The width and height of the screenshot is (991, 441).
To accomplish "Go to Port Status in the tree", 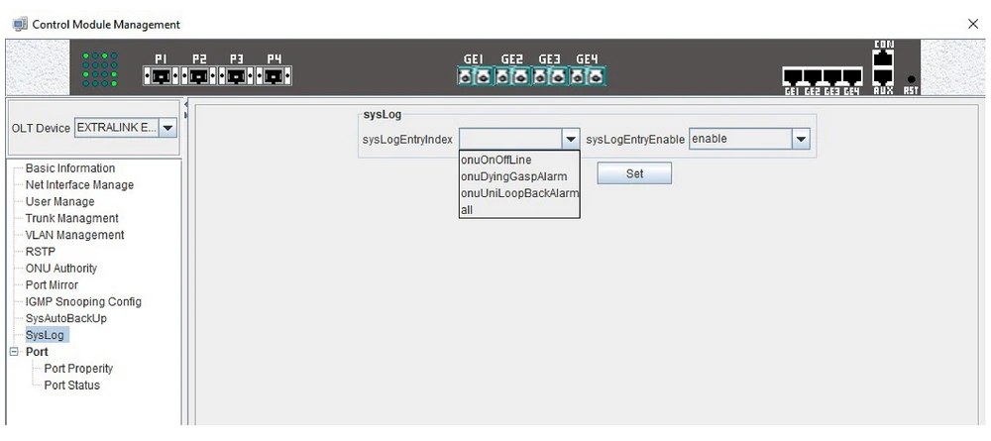I will (x=71, y=386).
